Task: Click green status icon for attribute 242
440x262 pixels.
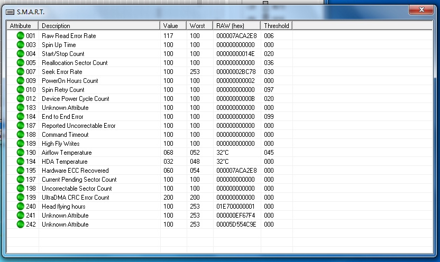Action: 21,224
